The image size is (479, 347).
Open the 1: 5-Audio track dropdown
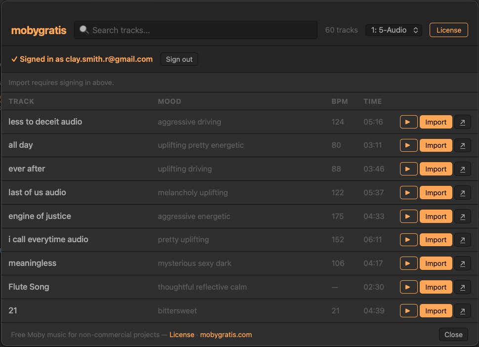[394, 30]
